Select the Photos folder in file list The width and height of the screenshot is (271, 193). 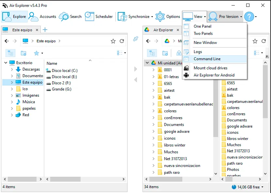(233, 170)
